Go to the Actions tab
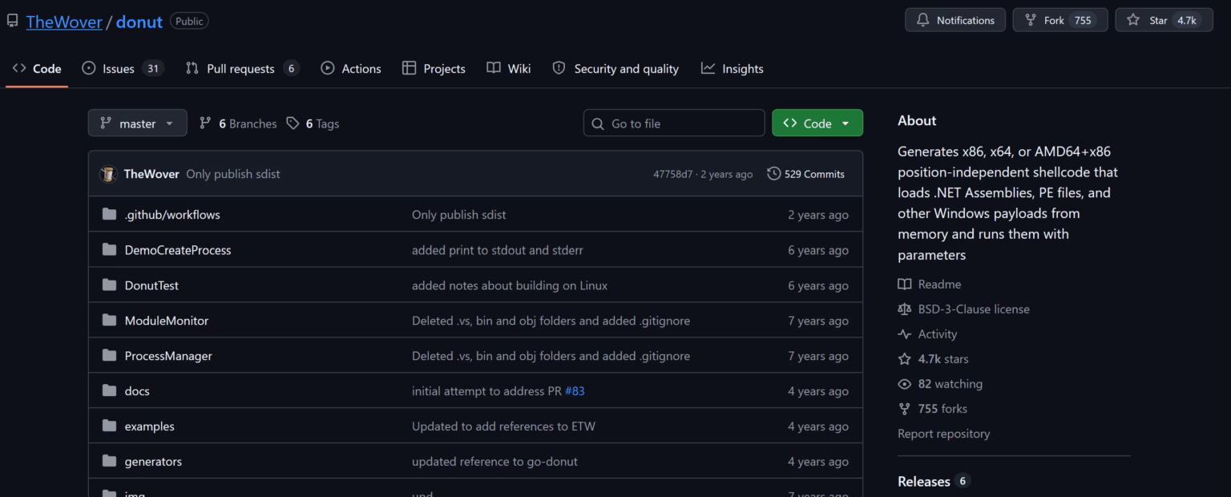This screenshot has height=497, width=1231. 351,69
